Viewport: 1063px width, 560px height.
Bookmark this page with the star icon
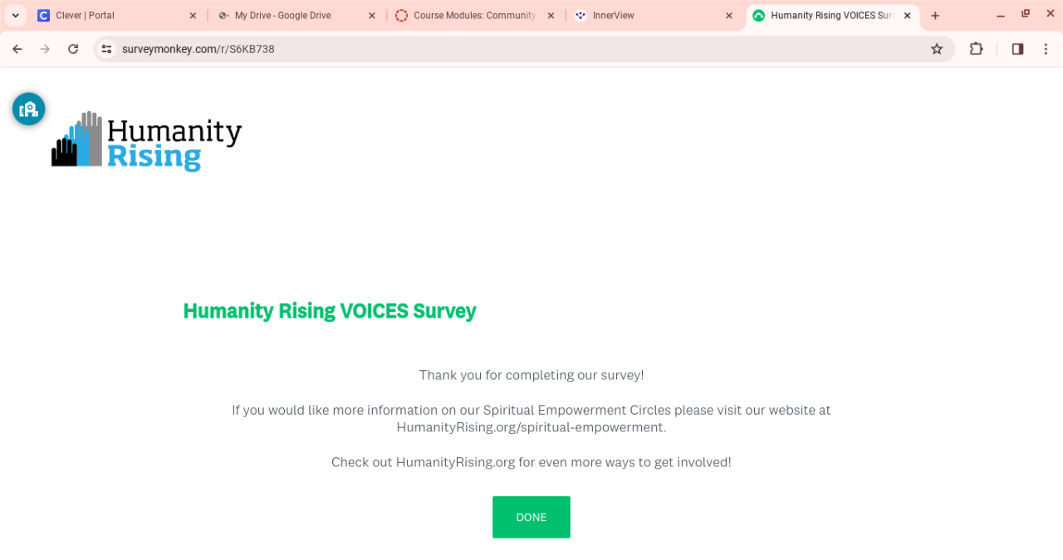coord(937,49)
